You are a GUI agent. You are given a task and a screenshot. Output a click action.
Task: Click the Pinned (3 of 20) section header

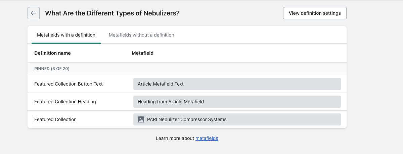click(52, 69)
